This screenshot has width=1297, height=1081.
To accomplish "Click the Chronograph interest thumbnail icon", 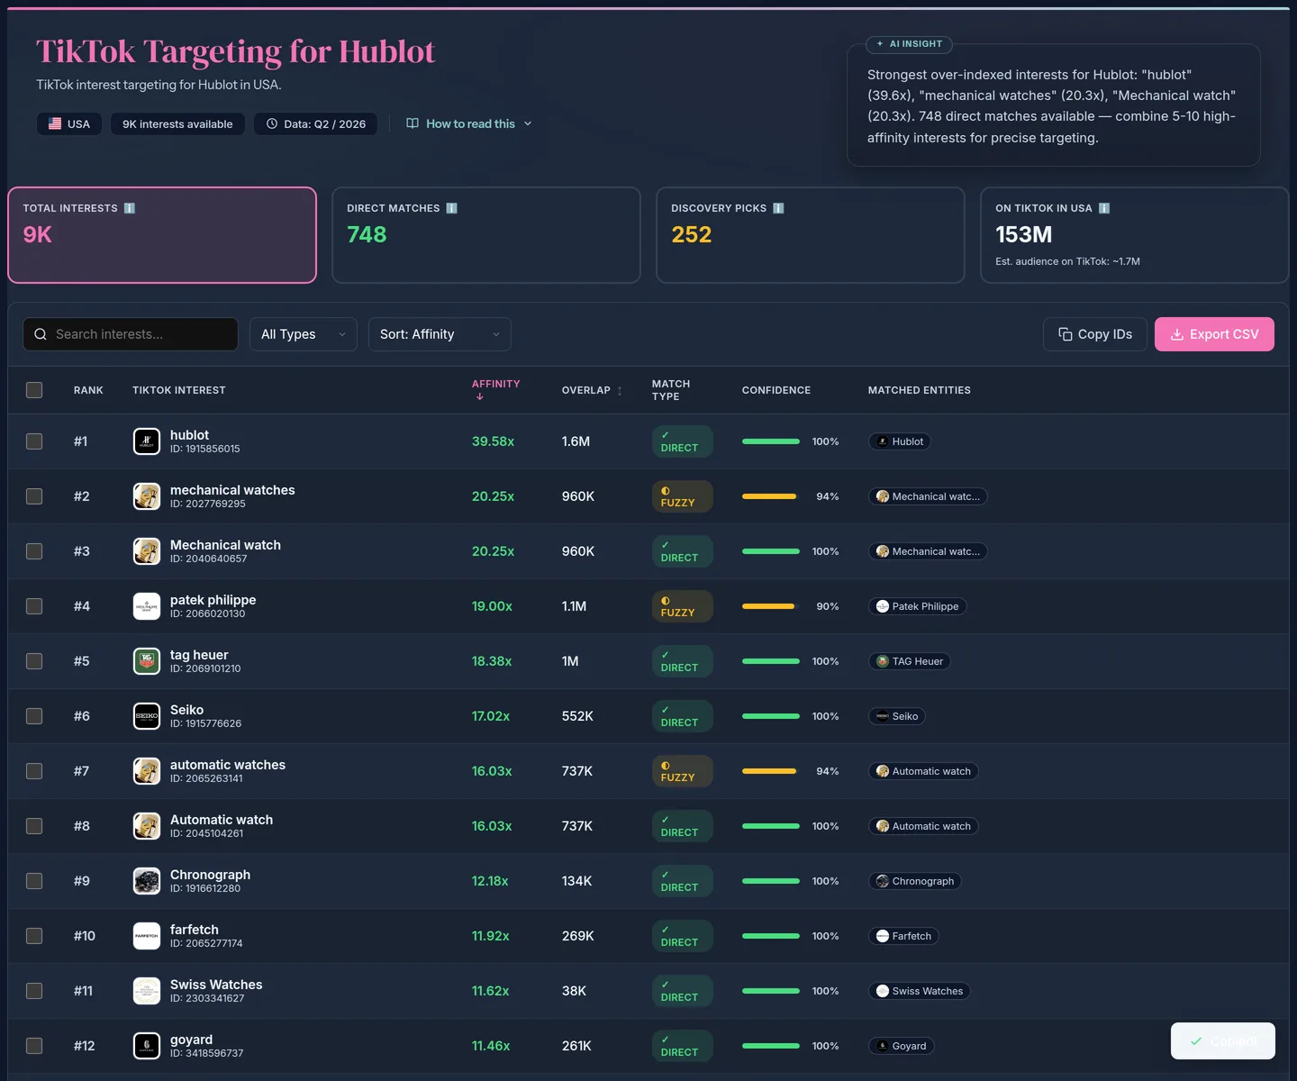I will point(147,881).
